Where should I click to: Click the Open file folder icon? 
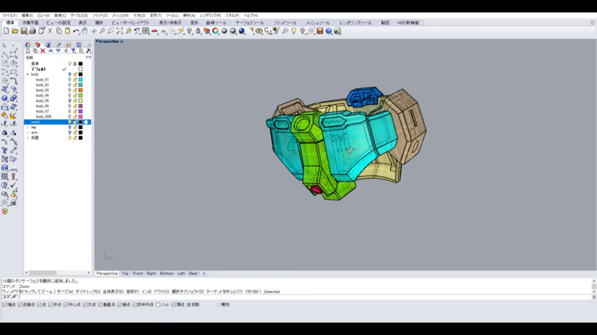15,31
